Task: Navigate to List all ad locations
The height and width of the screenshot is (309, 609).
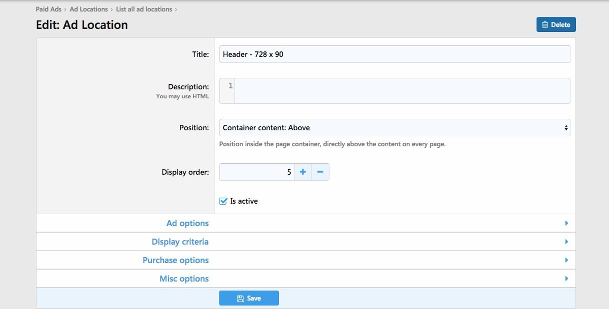Action: point(143,9)
